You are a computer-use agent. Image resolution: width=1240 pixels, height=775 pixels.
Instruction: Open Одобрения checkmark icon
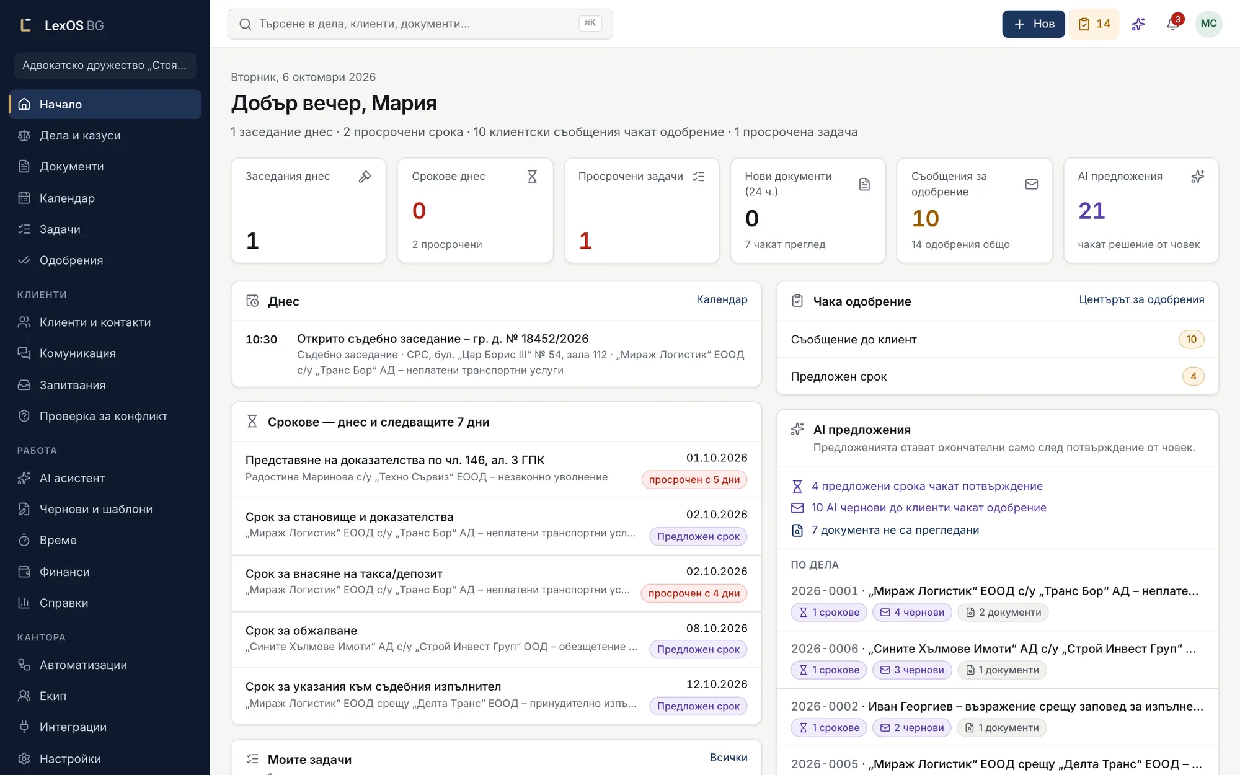point(24,260)
